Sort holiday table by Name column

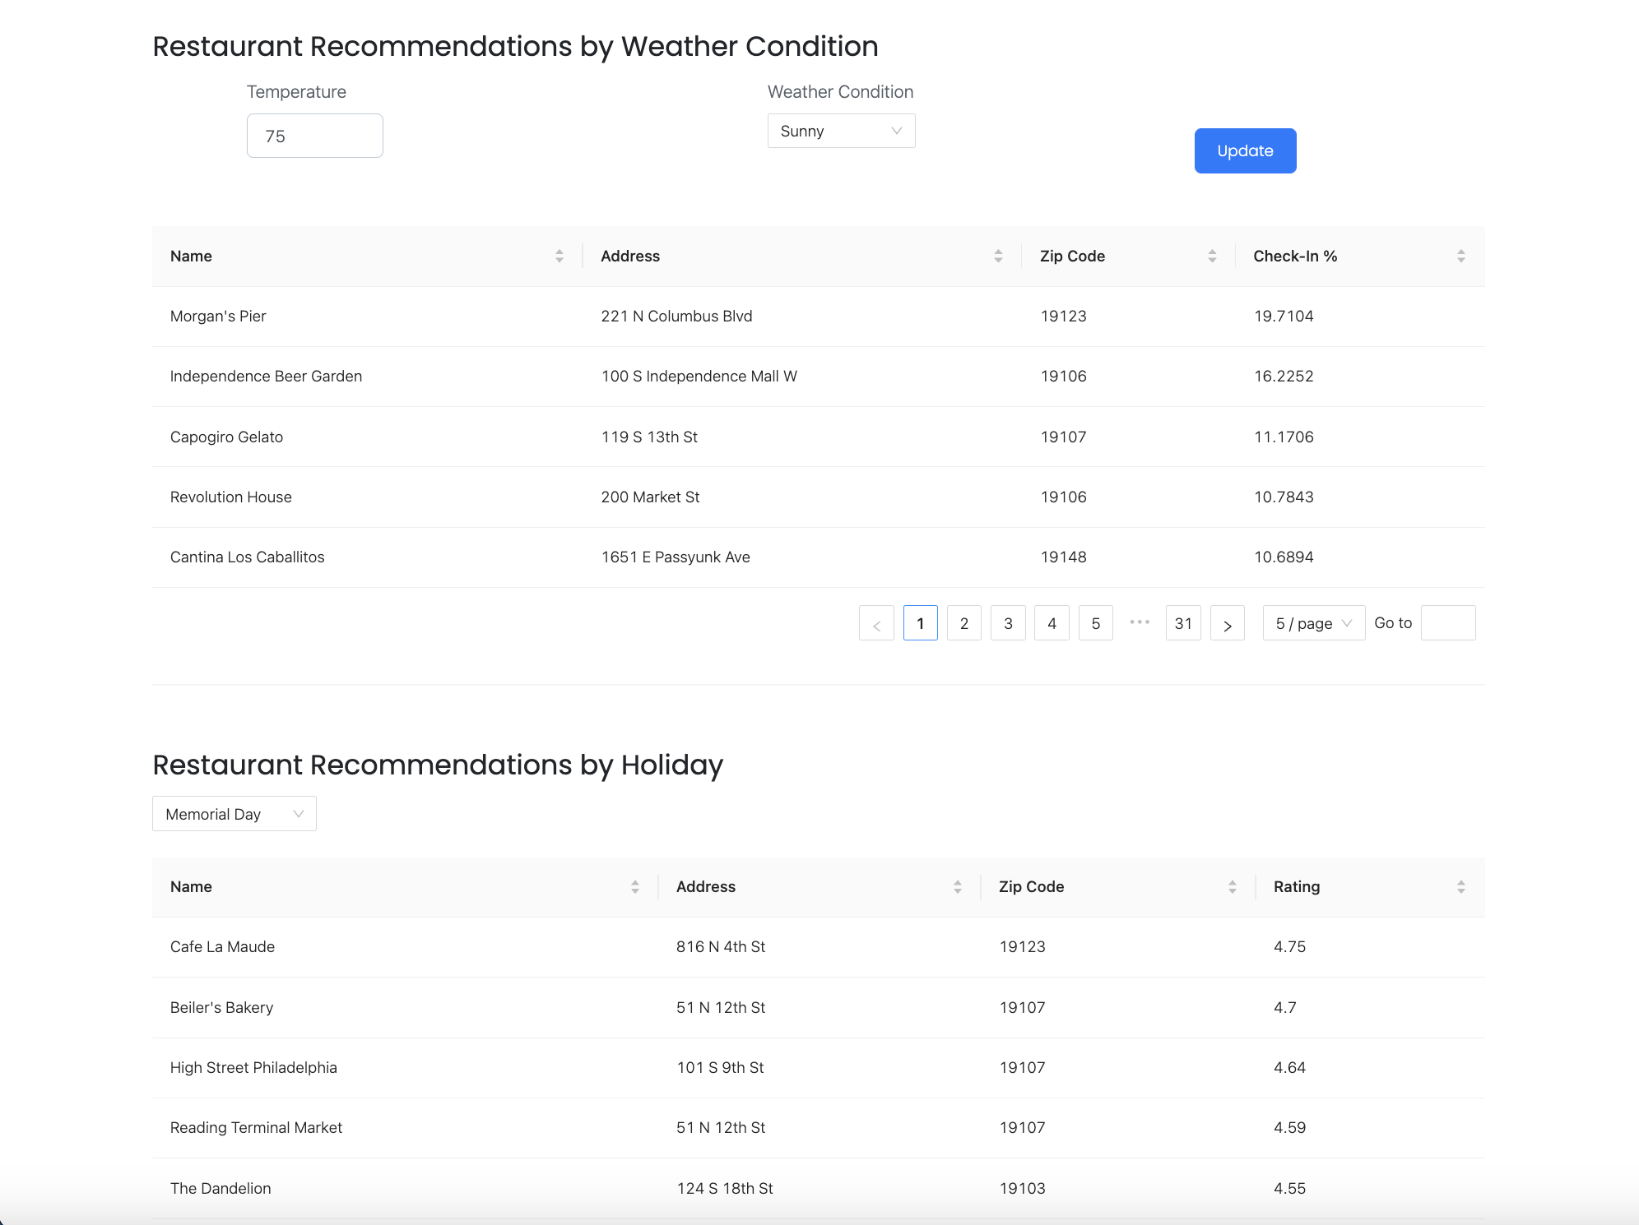coord(634,887)
